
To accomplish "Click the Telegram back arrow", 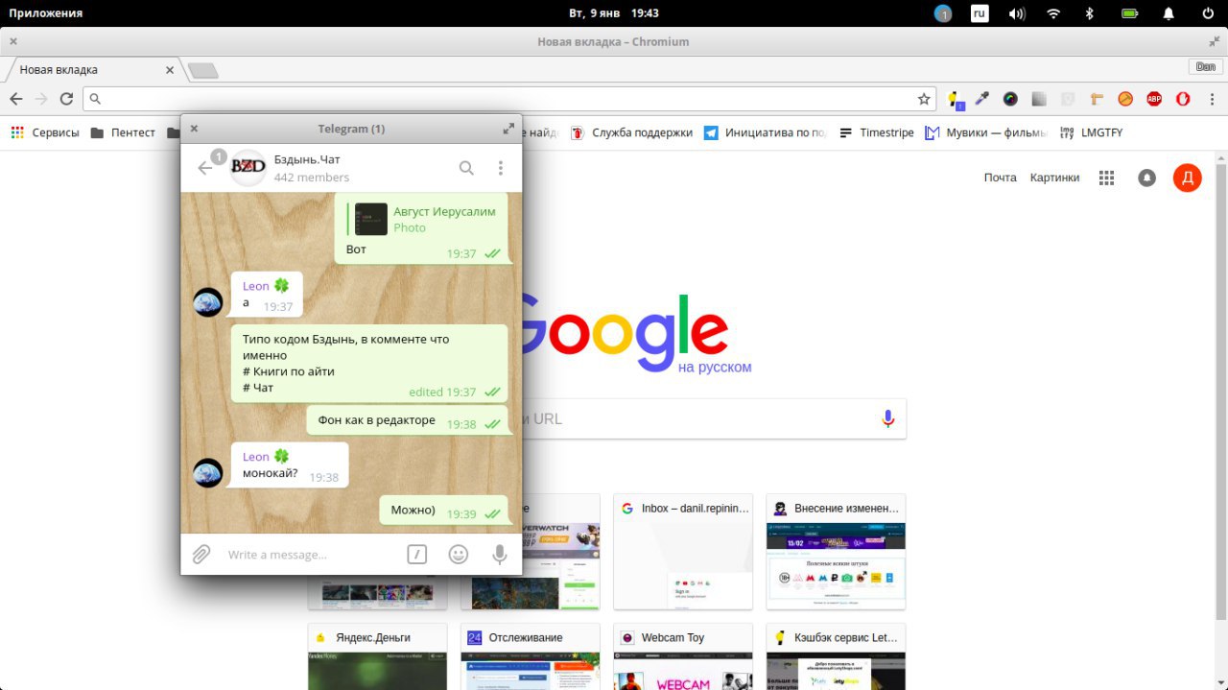I will [x=204, y=168].
